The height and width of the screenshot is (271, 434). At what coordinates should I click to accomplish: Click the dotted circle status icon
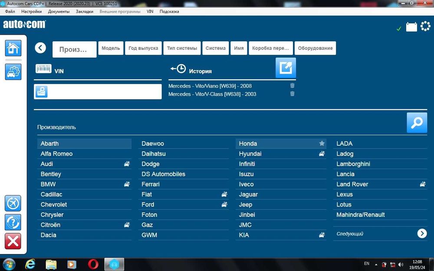pos(425,26)
